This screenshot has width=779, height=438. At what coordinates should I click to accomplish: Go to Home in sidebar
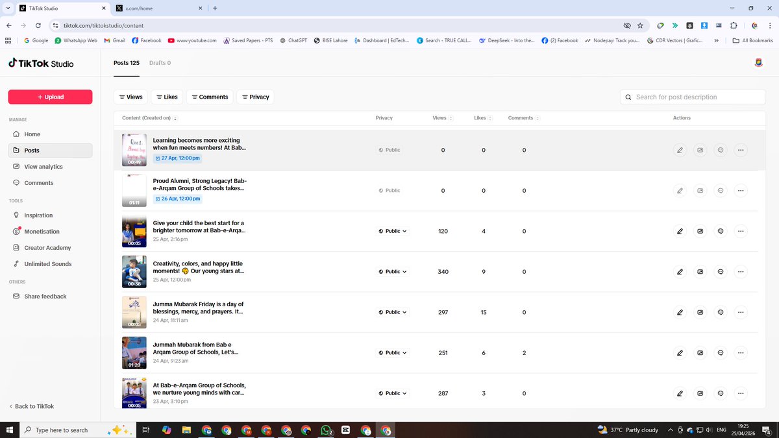50,134
